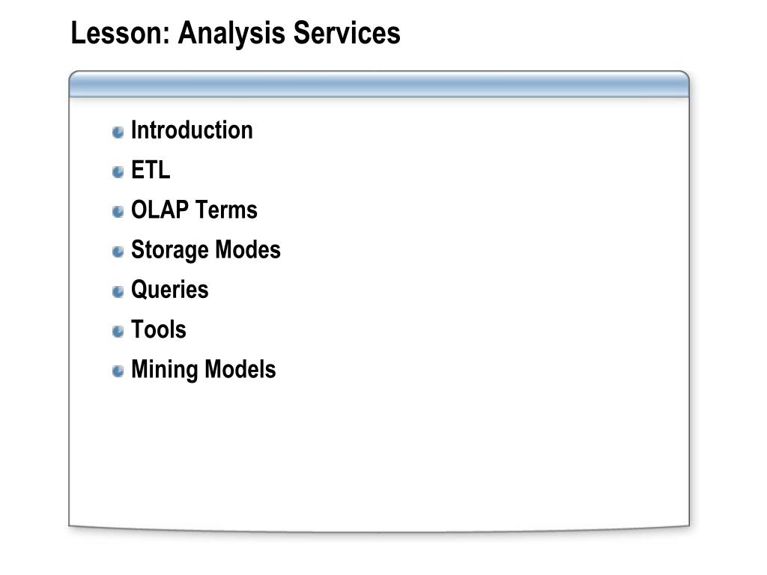The height and width of the screenshot is (575, 767).
Task: Select the Queries topic text
Action: 170,290
